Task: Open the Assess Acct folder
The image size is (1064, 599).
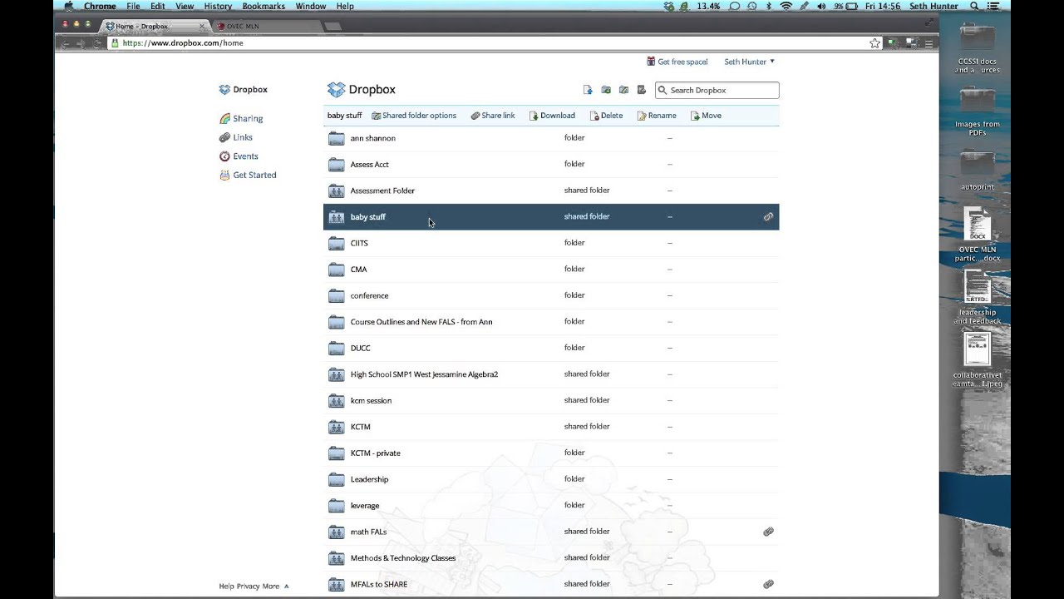Action: coord(369,165)
